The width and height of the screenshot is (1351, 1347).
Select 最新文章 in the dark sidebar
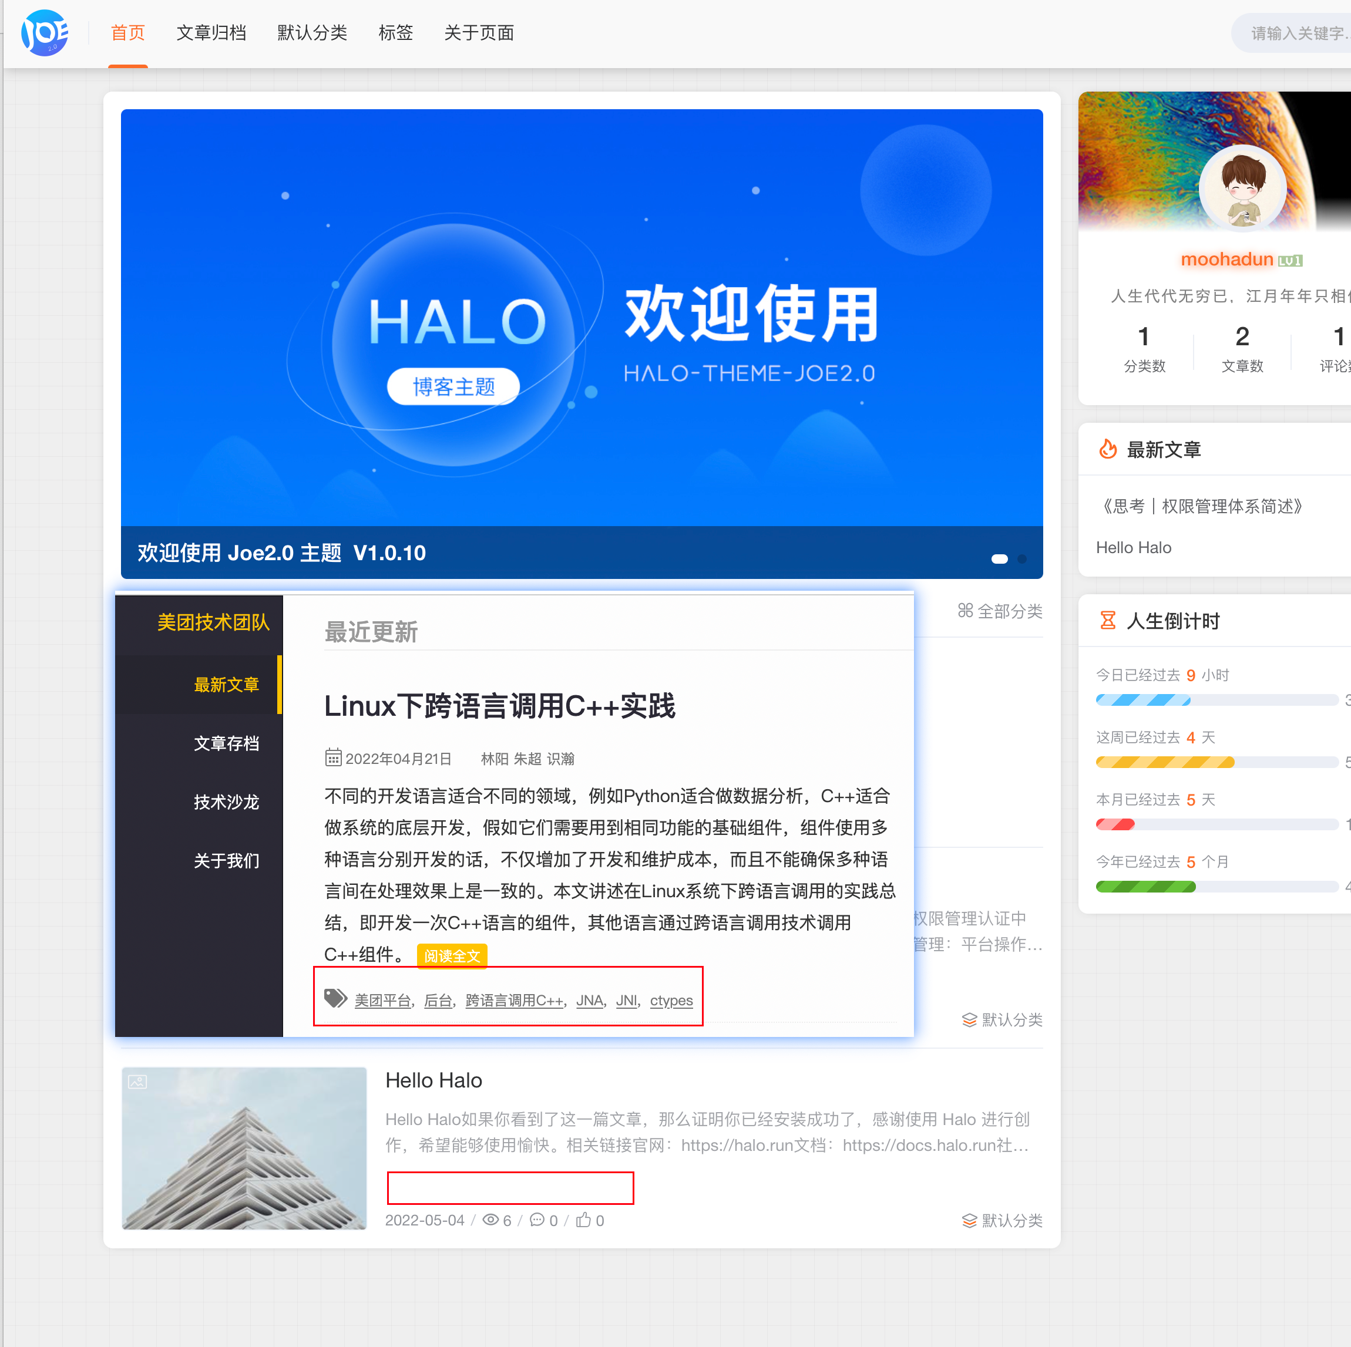(x=227, y=684)
